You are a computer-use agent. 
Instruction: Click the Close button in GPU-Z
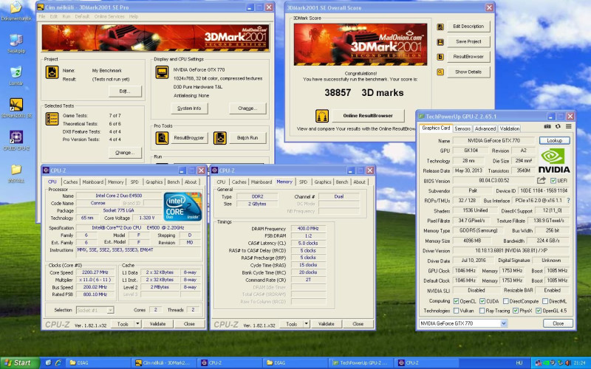[x=558, y=323]
